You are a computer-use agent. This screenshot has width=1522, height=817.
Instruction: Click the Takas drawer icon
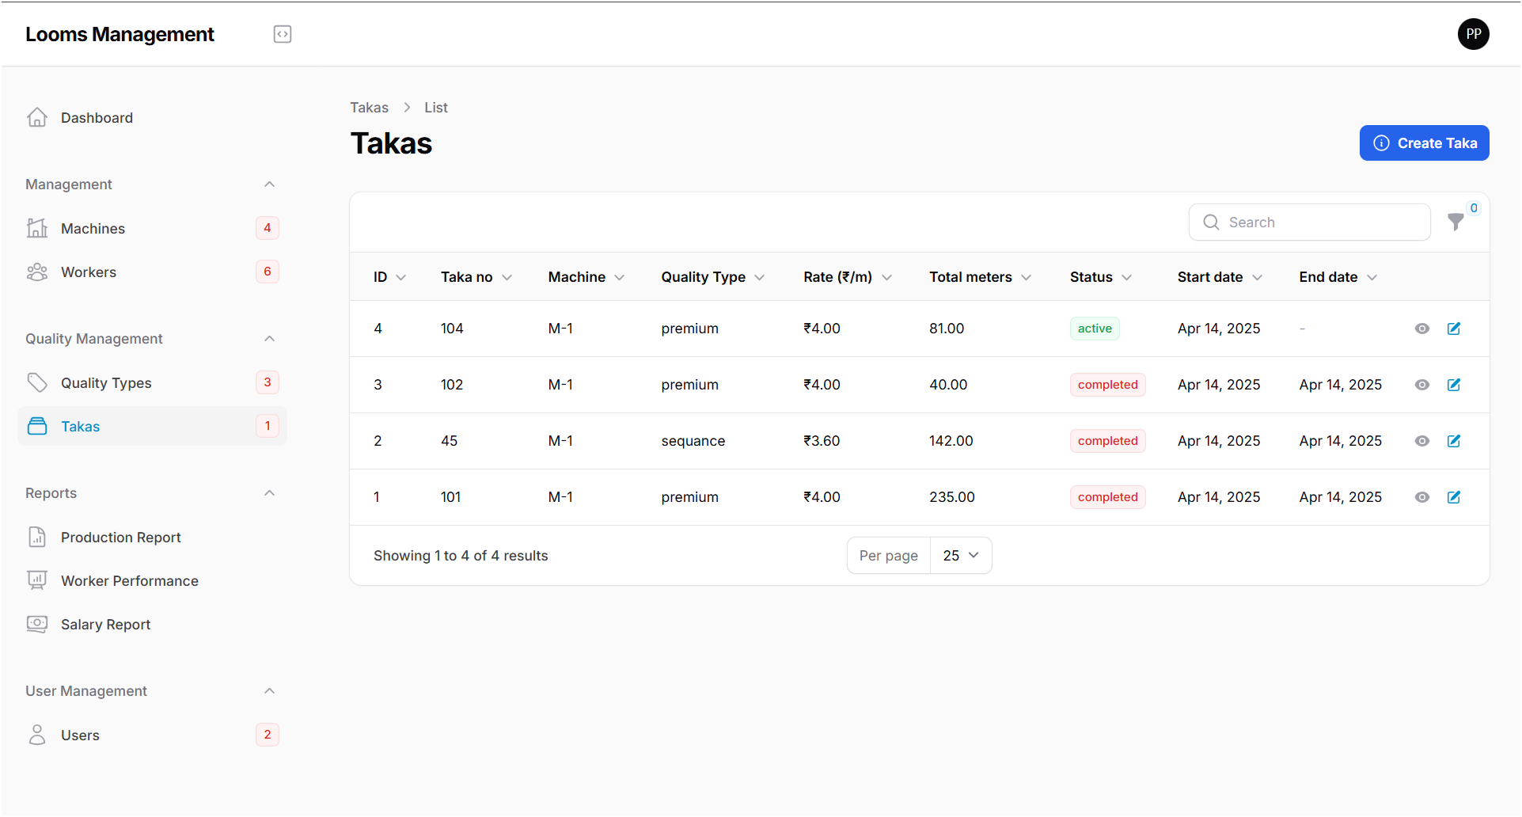coord(37,426)
